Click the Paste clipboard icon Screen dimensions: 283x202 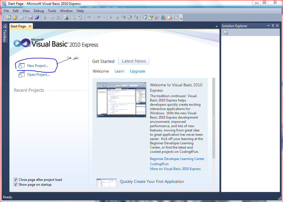coord(58,17)
